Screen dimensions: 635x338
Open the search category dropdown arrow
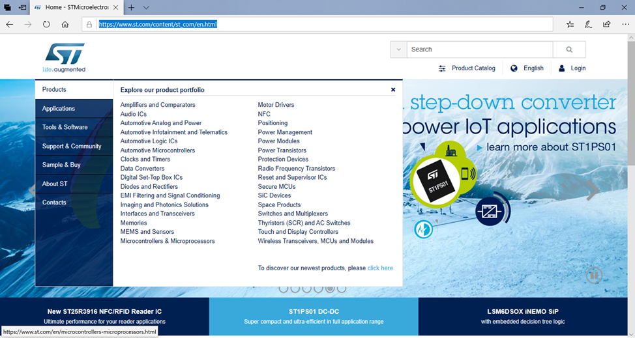[x=398, y=49]
